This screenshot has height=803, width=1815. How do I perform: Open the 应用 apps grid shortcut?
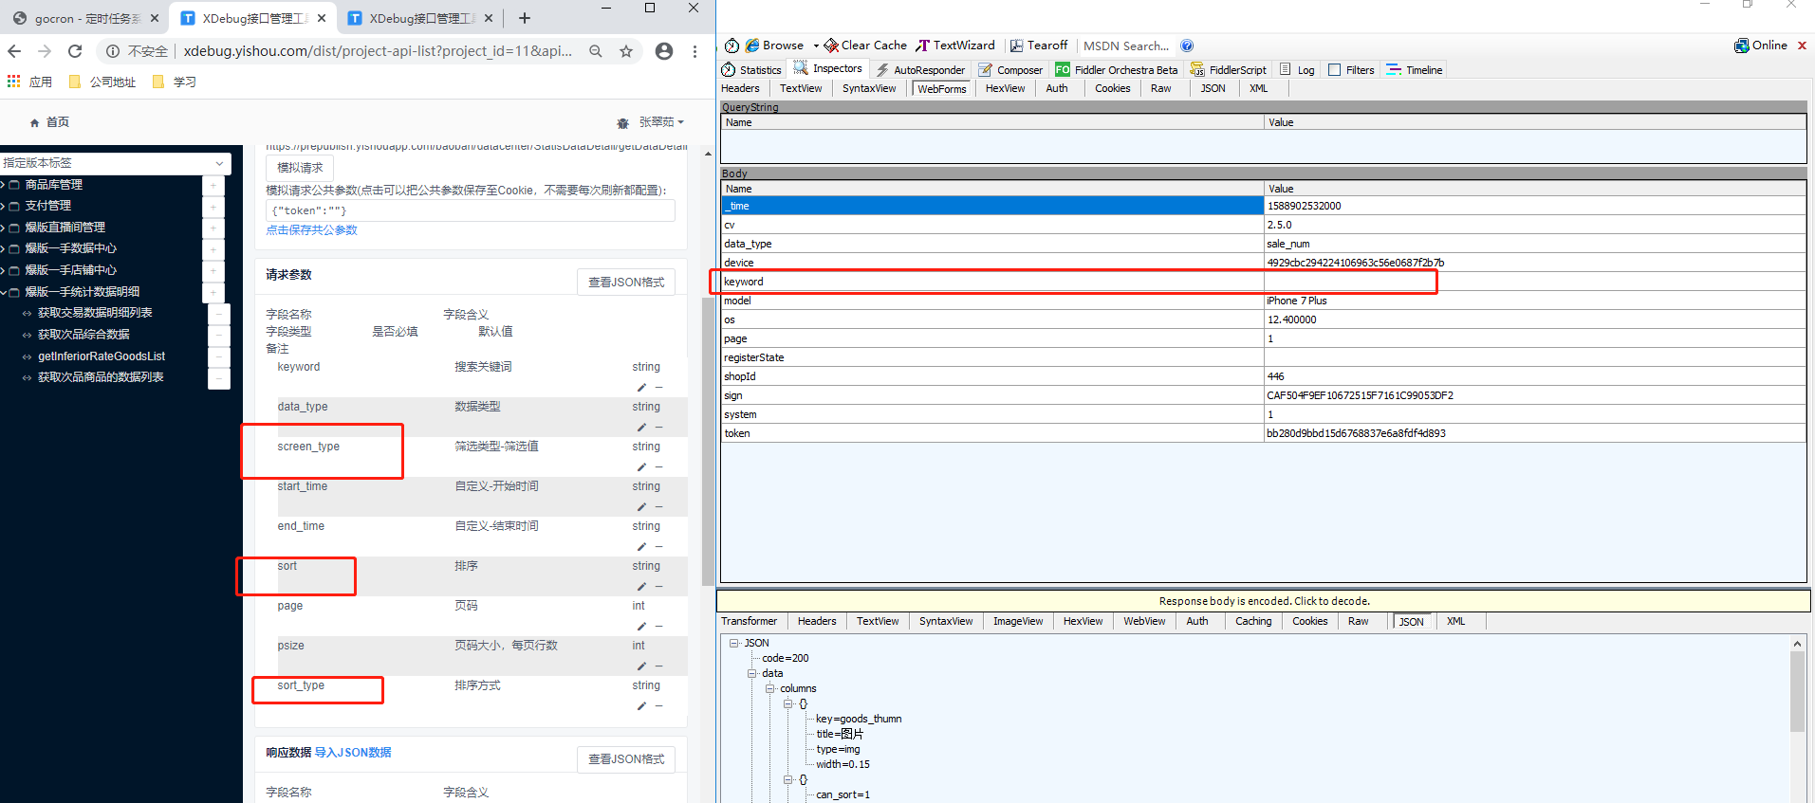29,82
